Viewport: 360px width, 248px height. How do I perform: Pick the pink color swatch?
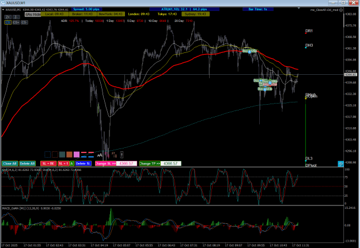click(77, 154)
